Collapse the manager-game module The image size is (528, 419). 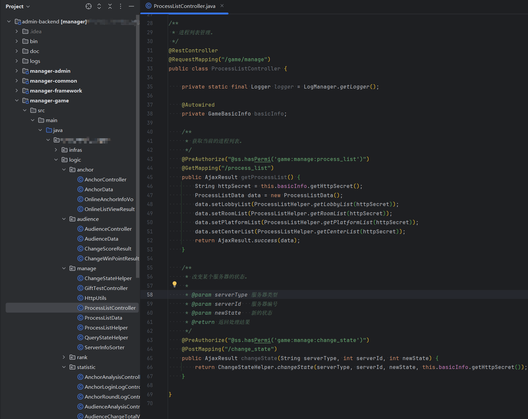tap(17, 100)
